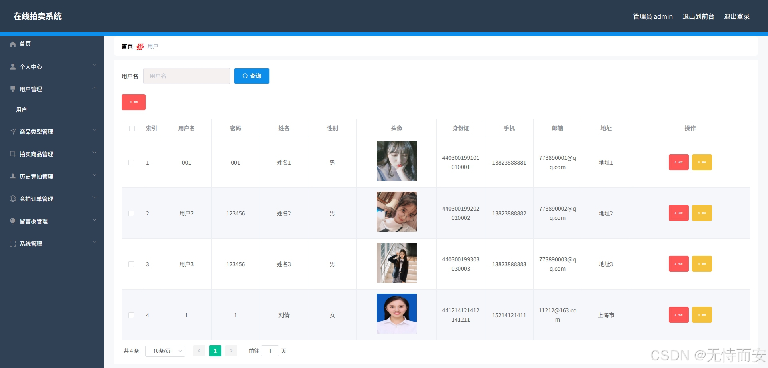Image resolution: width=768 pixels, height=368 pixels.
Task: Click the 用户名 search input field
Action: (186, 76)
